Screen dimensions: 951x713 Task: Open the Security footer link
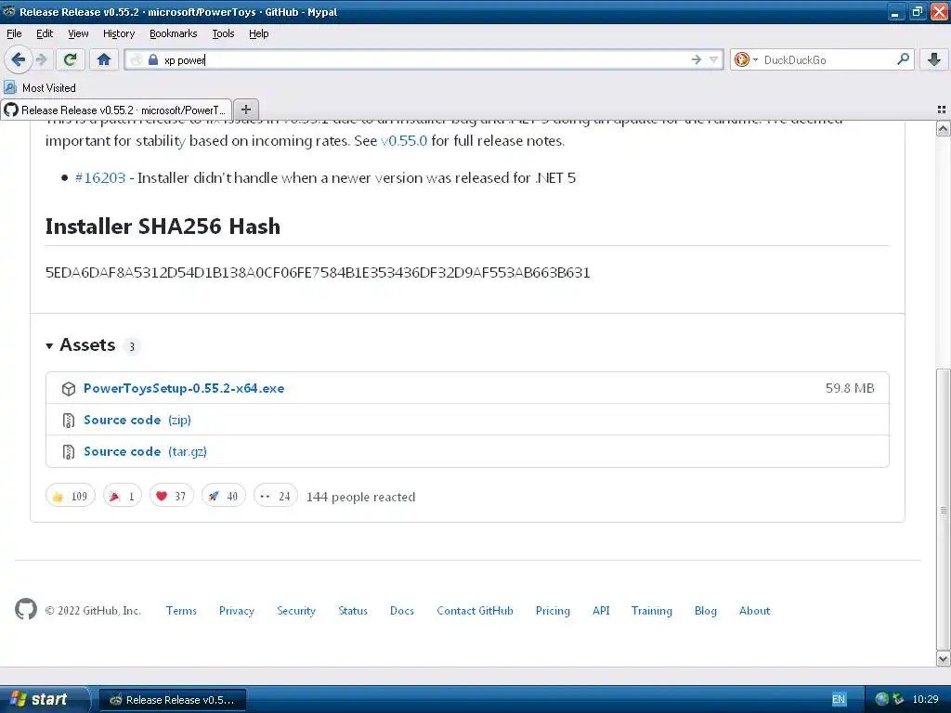point(296,611)
